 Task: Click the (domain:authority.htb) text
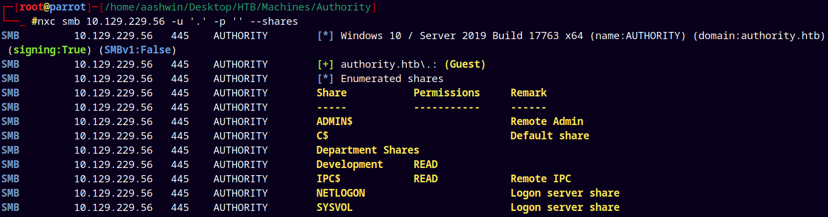[x=759, y=36]
